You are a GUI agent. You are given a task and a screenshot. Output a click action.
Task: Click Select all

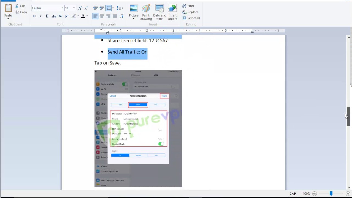click(x=191, y=18)
